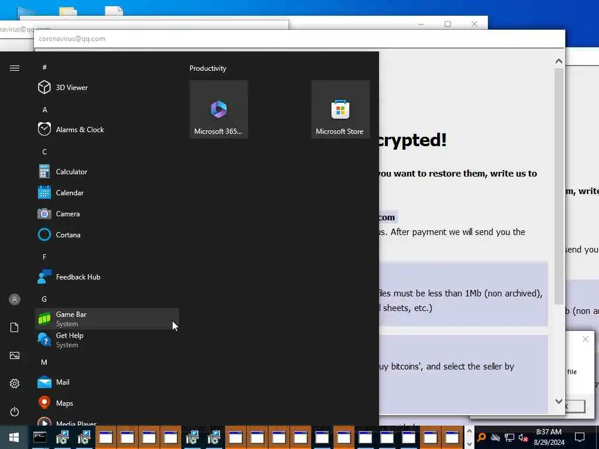Select the 'A' letter group header
This screenshot has width=599, height=449.
(x=44, y=109)
